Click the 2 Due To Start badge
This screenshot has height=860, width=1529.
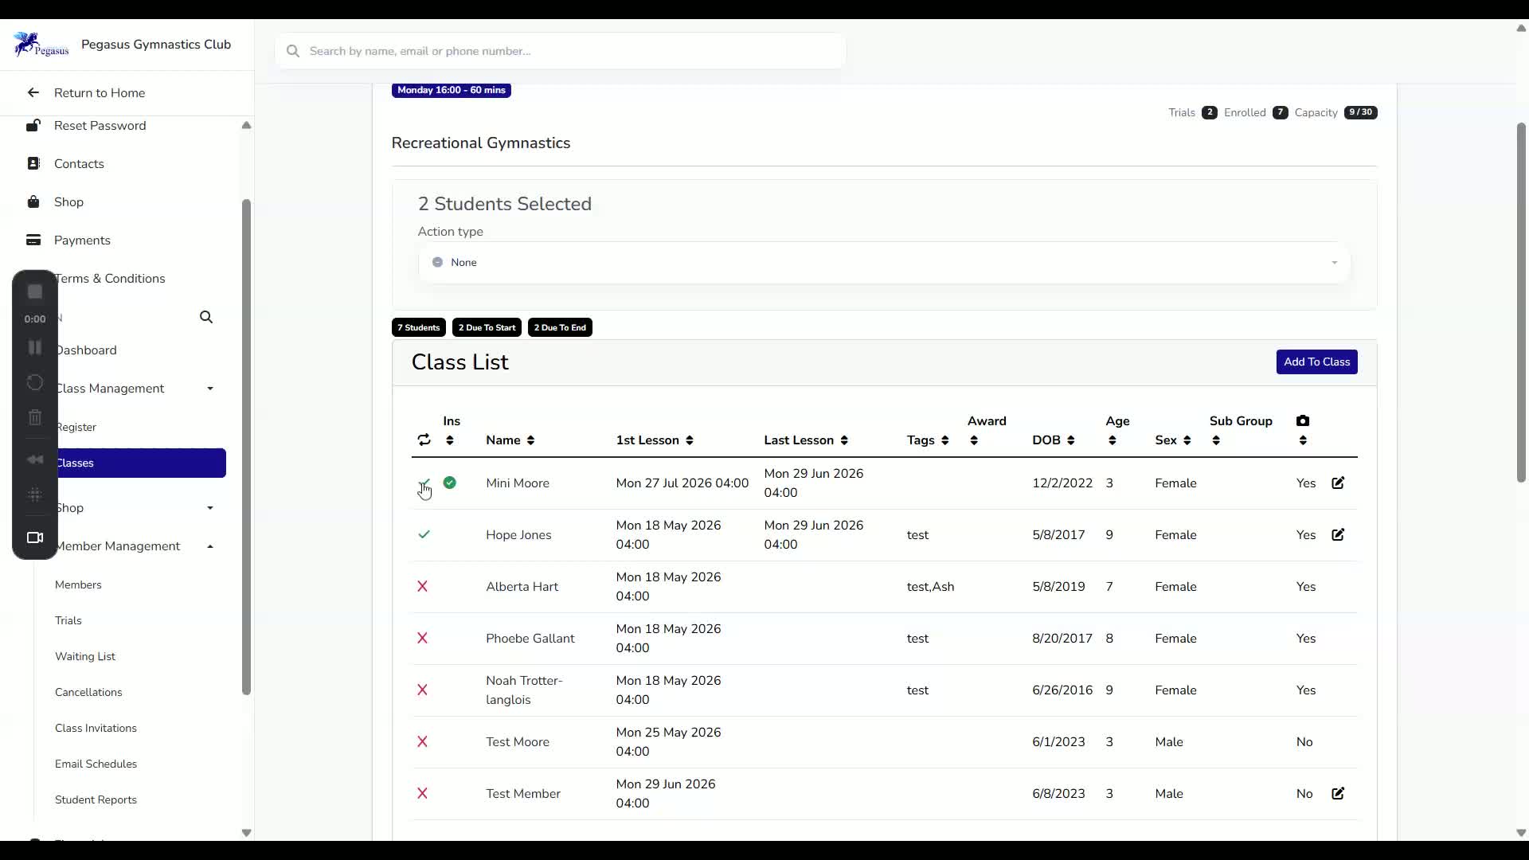click(x=487, y=327)
